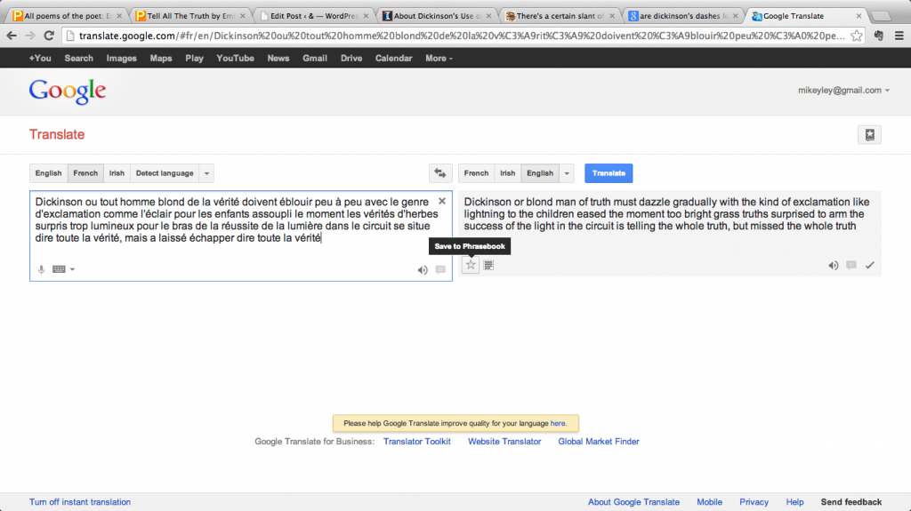Click the Evernote extension icon
Viewport: 911px width, 511px height.
tap(878, 36)
